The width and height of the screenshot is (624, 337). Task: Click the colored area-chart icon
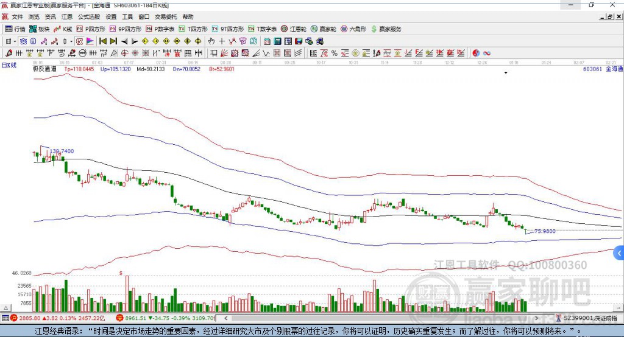click(x=90, y=41)
